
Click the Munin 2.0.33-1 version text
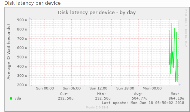pyautogui.click(x=97, y=108)
